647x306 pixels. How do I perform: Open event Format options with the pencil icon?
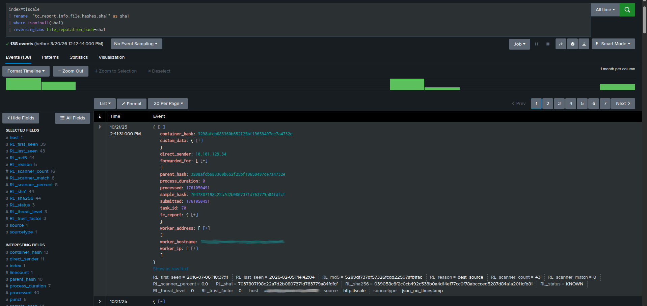tap(131, 104)
